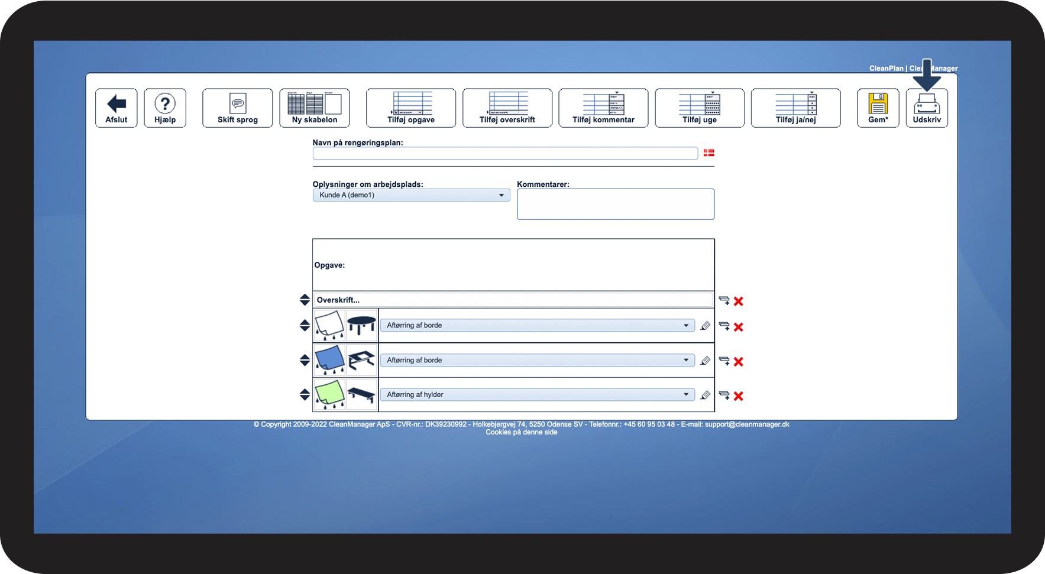Open the Cookies på denne side link
1045x574 pixels.
point(522,432)
